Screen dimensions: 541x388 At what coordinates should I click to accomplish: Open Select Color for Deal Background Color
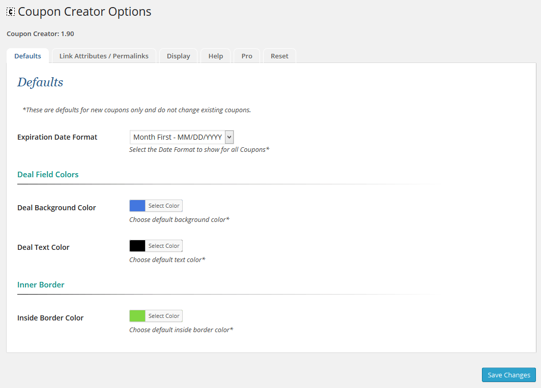[x=163, y=206]
